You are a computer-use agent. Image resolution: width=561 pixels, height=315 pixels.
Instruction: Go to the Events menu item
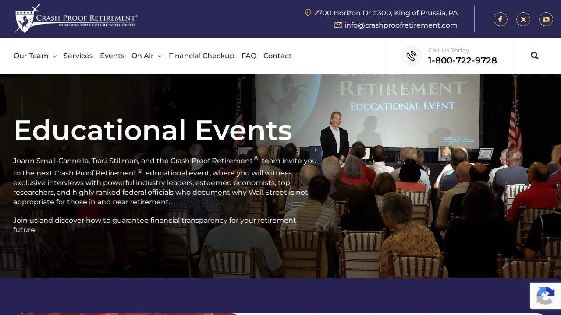click(112, 56)
